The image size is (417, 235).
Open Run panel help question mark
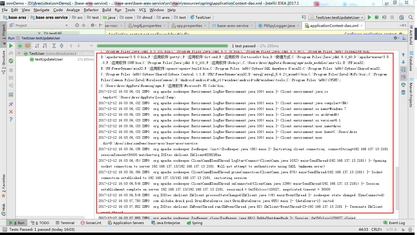coord(11,119)
